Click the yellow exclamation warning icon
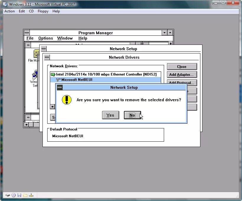This screenshot has width=242, height=201. click(67, 100)
